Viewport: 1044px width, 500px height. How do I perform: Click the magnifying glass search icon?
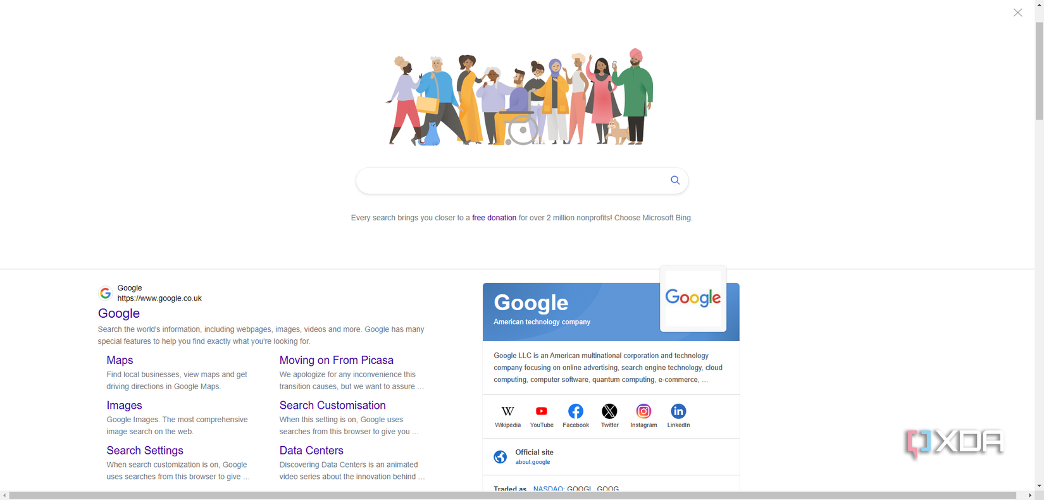(675, 180)
